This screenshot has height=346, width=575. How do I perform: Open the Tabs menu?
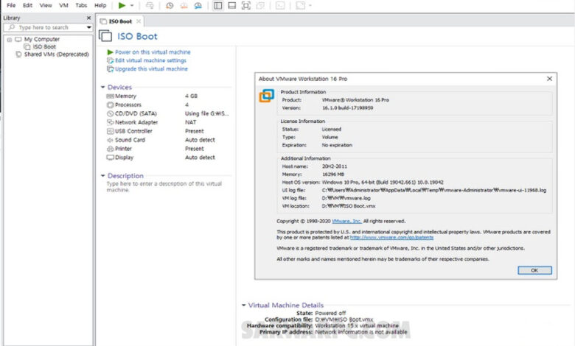[81, 5]
